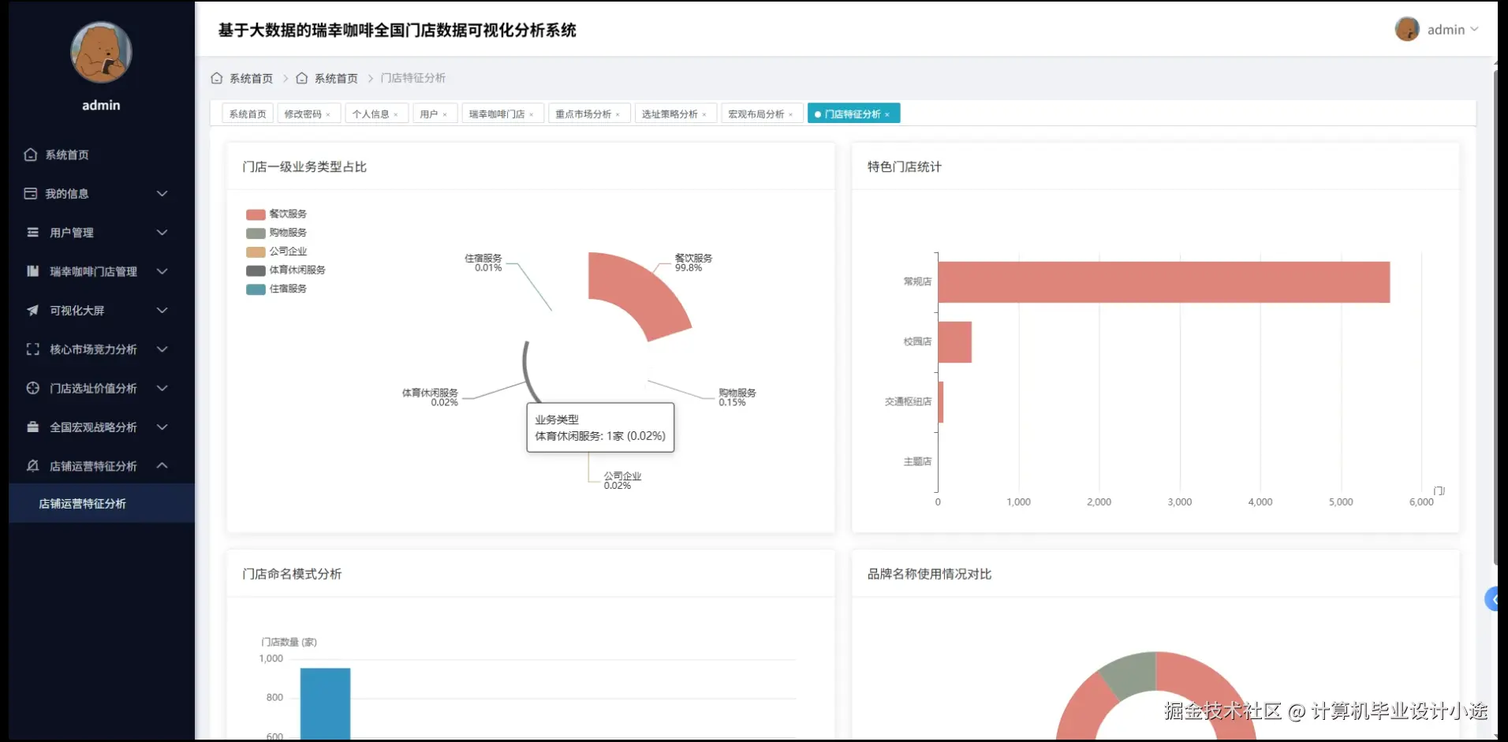This screenshot has width=1508, height=742.
Task: Toggle 住宿服务 legend item
Action: (x=276, y=289)
